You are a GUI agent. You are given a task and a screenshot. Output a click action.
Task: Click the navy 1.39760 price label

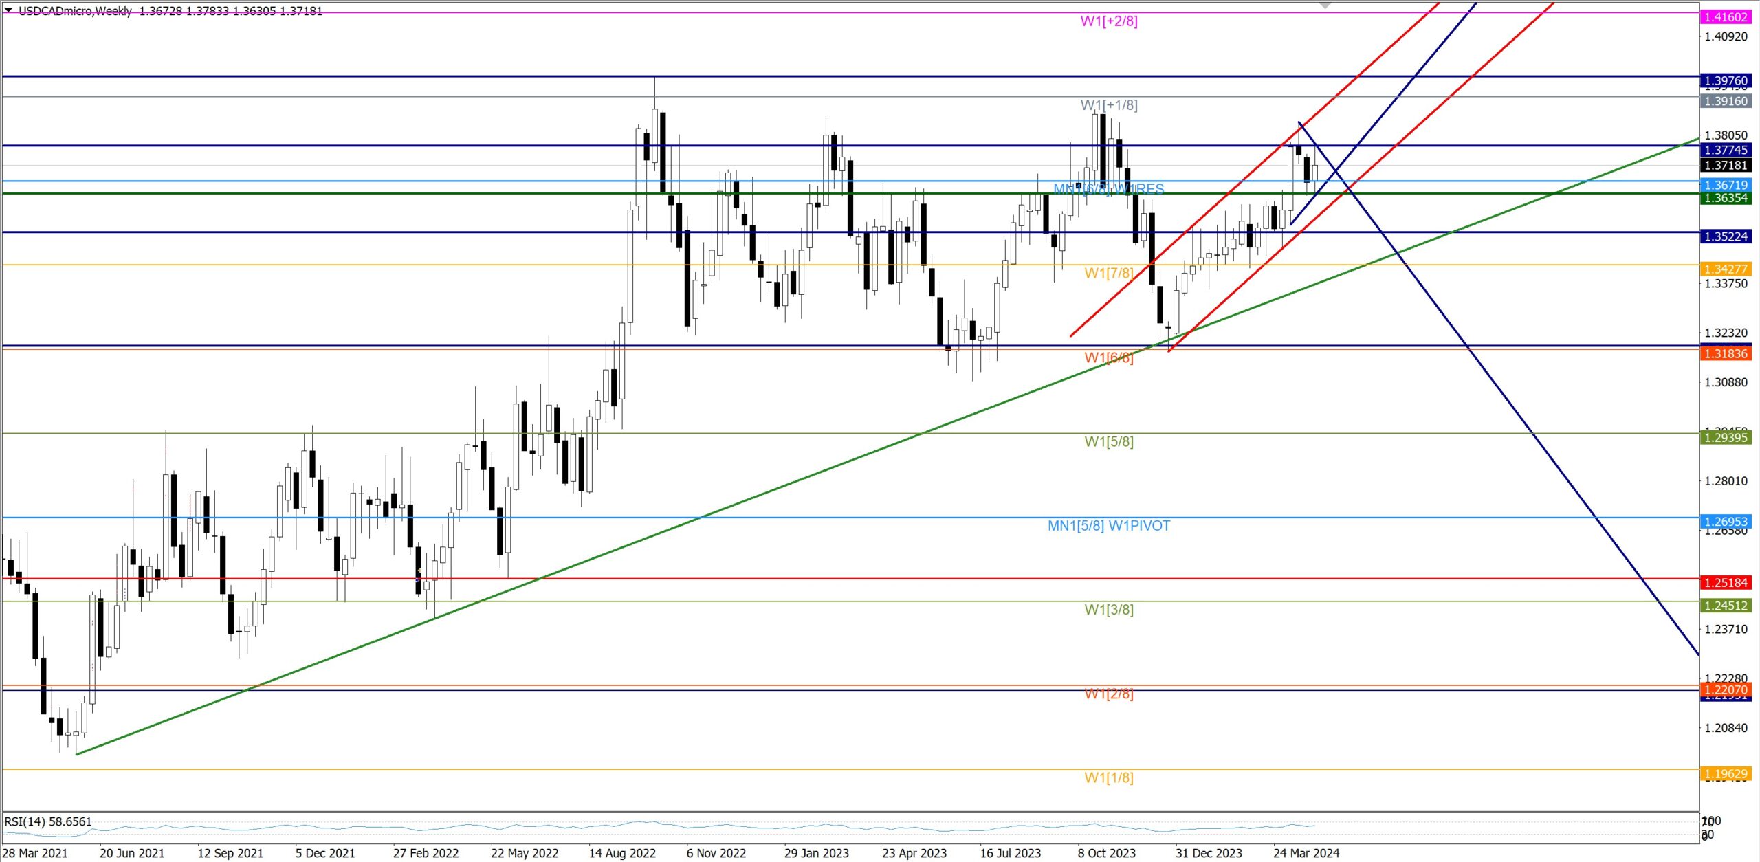[x=1725, y=81]
